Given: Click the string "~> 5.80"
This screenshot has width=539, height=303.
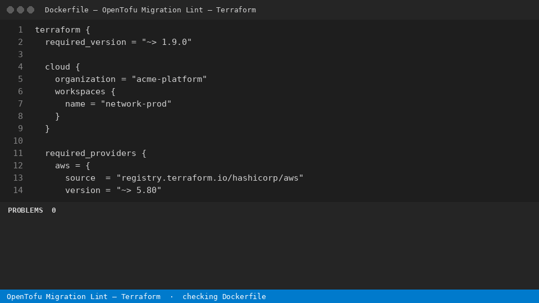Looking at the screenshot, I should [x=139, y=190].
